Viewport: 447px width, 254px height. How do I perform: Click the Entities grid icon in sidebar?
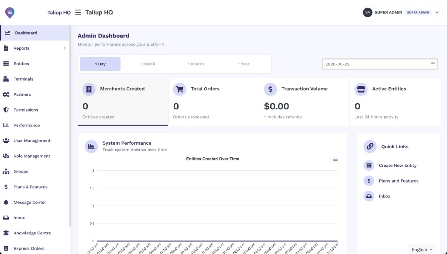tap(6, 64)
